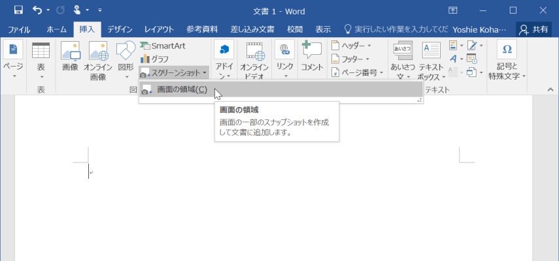Screen dimensions: 559x261
Task: Click the greyed-out Redo arrow
Action: (61, 10)
